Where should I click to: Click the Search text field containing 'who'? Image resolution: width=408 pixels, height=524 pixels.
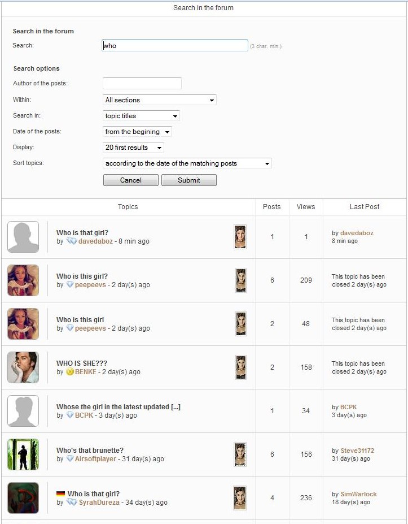175,45
